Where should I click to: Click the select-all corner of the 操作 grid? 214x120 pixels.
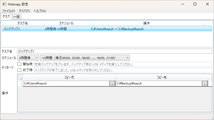tap(20, 78)
